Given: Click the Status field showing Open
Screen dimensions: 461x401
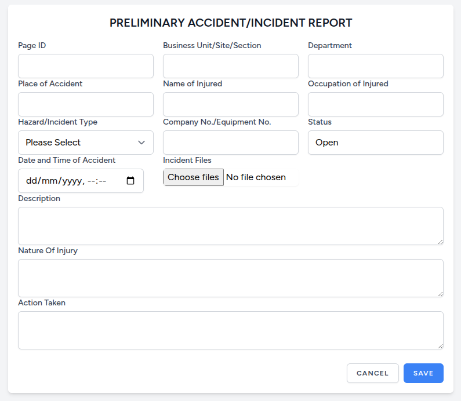Looking at the screenshot, I should pyautogui.click(x=375, y=143).
